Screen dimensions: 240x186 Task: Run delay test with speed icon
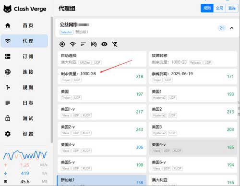pyautogui.click(x=73, y=44)
